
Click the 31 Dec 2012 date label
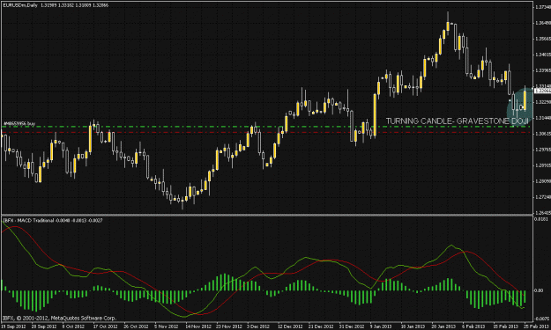pos(352,326)
